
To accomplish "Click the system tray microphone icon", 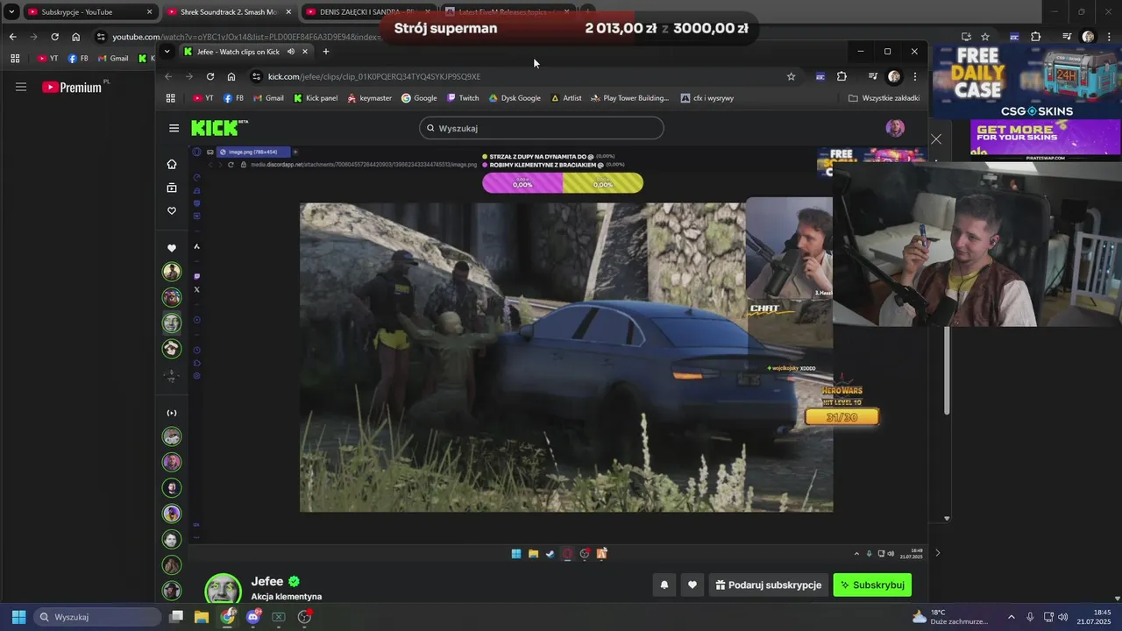I will (1030, 617).
